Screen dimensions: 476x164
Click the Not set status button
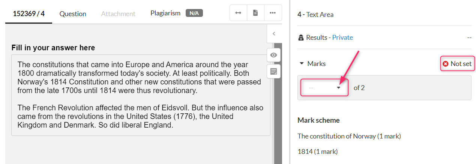pos(457,64)
